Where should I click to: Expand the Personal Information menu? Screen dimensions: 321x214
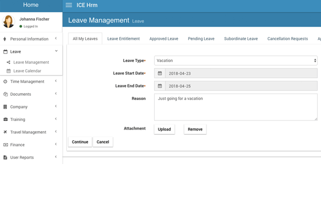click(31, 39)
